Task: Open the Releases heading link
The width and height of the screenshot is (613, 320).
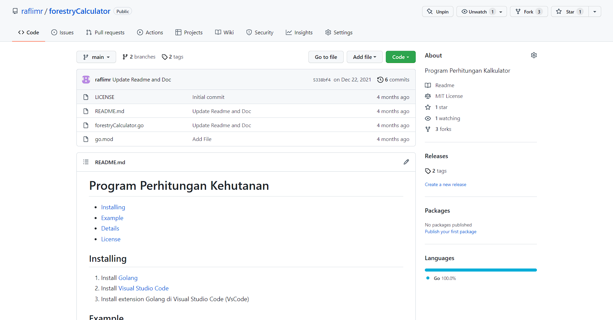Action: pyautogui.click(x=436, y=156)
